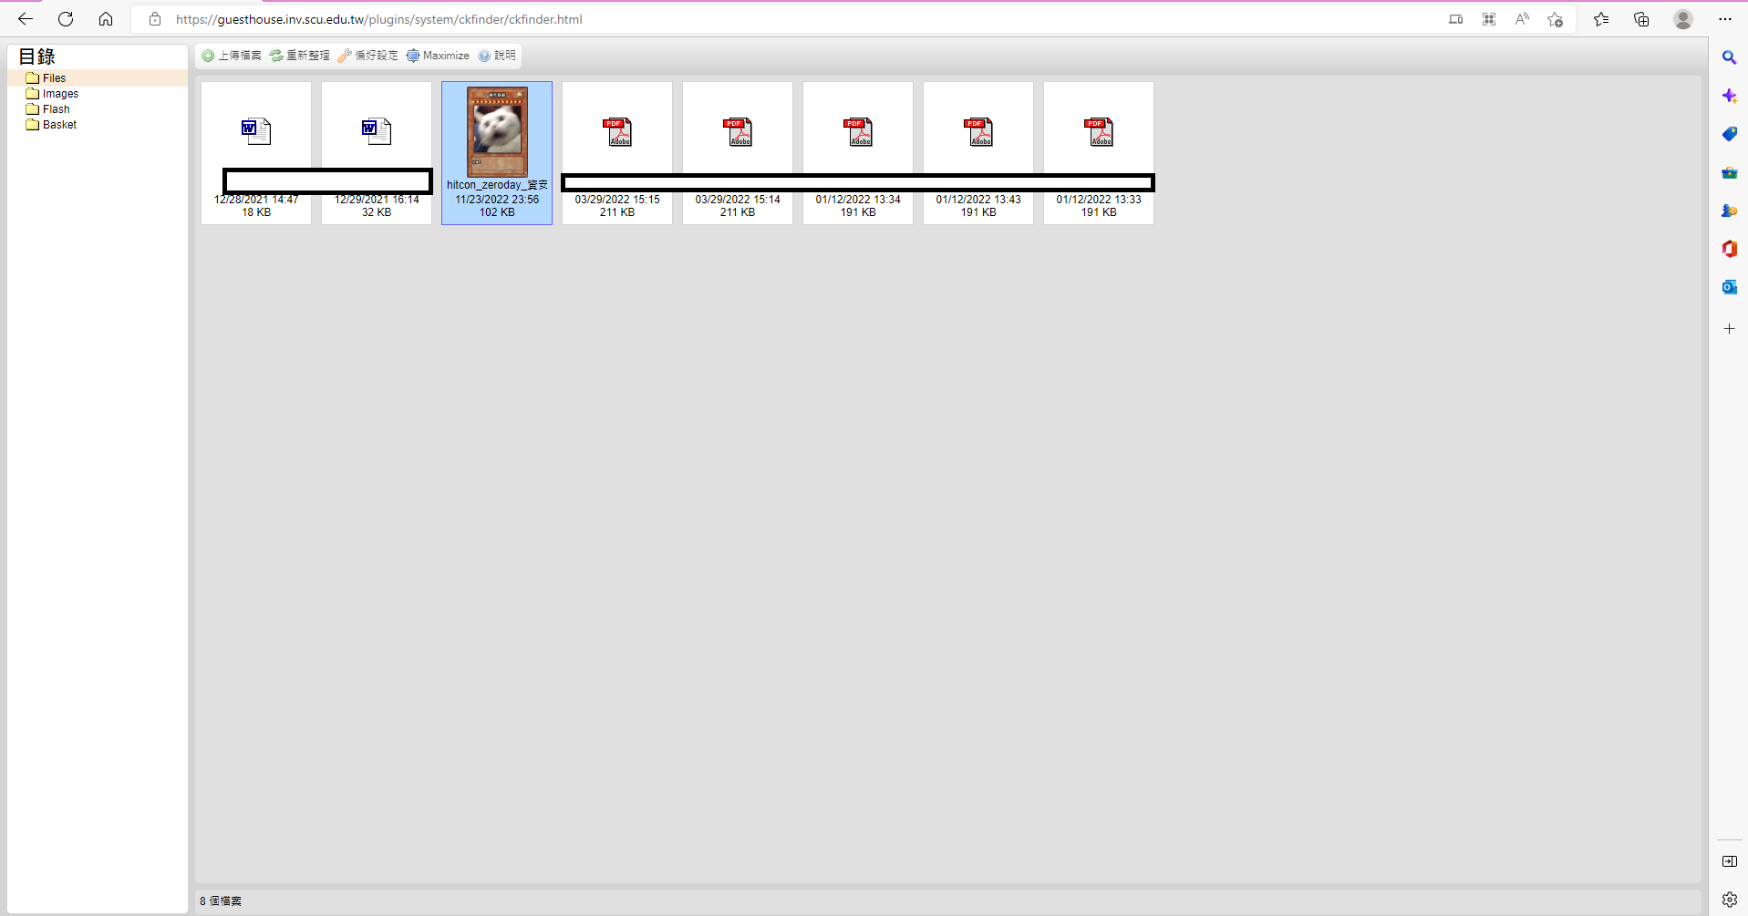Viewport: 1748px width, 916px height.
Task: Open the 偏好設定 settings button
Action: click(368, 56)
